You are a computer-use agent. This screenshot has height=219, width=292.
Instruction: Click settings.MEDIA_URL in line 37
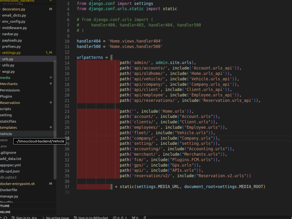(x=158, y=186)
